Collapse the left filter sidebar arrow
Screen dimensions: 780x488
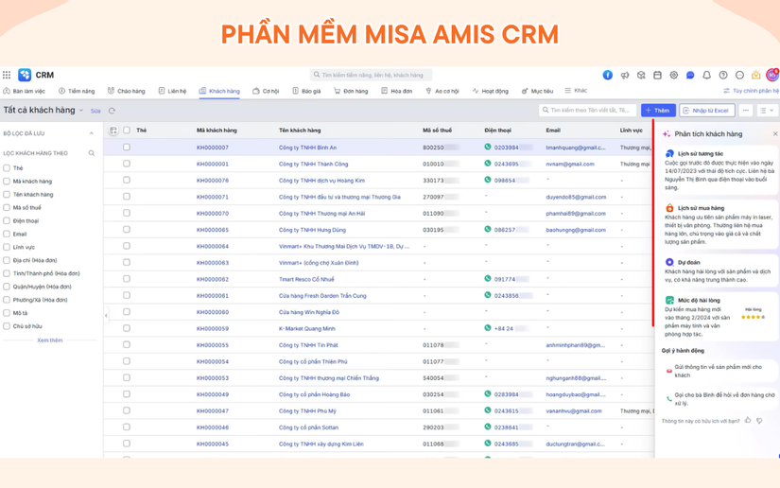tap(106, 315)
